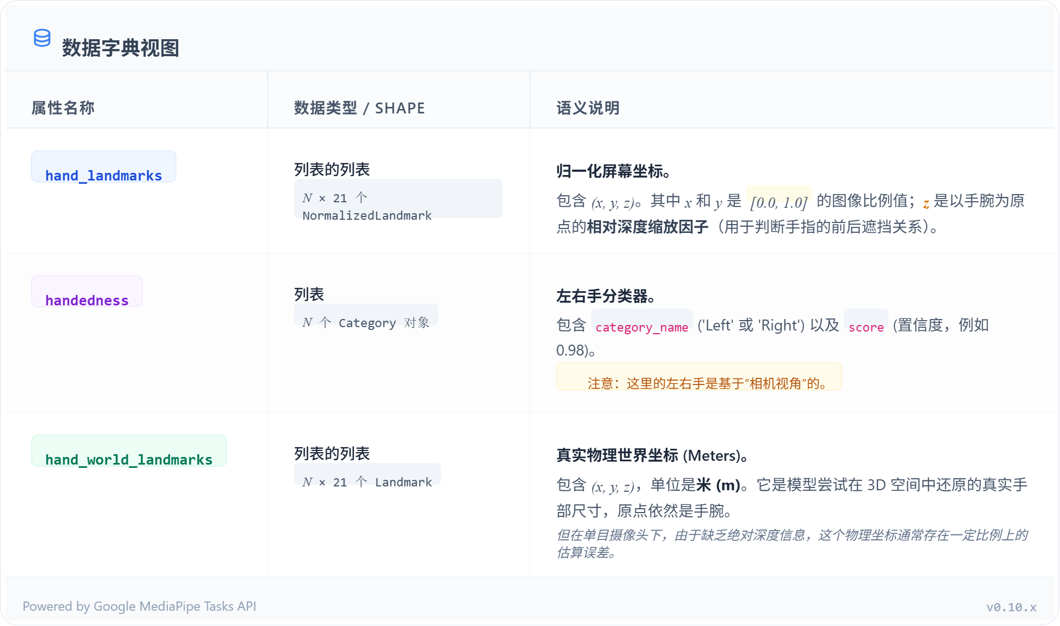Image resolution: width=1060 pixels, height=626 pixels.
Task: Click the N 个 Category 对象 shape
Action: 366,315
